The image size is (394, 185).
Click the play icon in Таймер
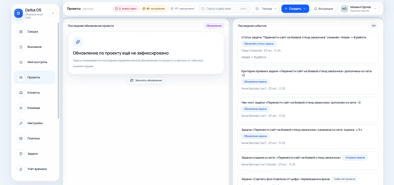257,9
